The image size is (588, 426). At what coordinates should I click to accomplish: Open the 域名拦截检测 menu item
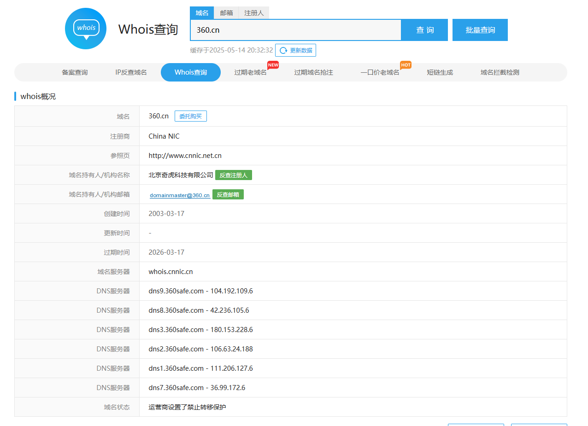point(500,72)
